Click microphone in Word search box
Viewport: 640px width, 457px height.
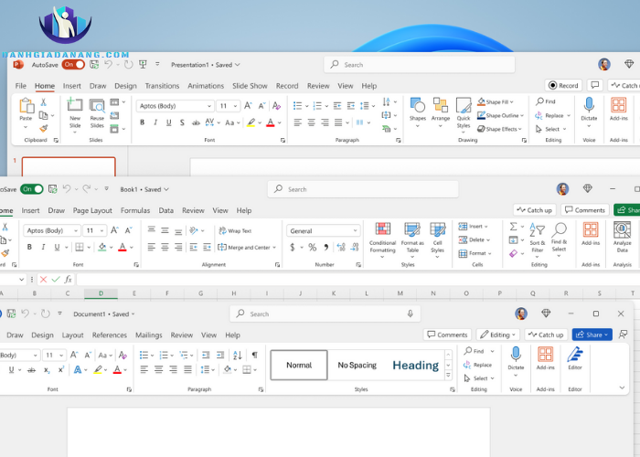[411, 314]
